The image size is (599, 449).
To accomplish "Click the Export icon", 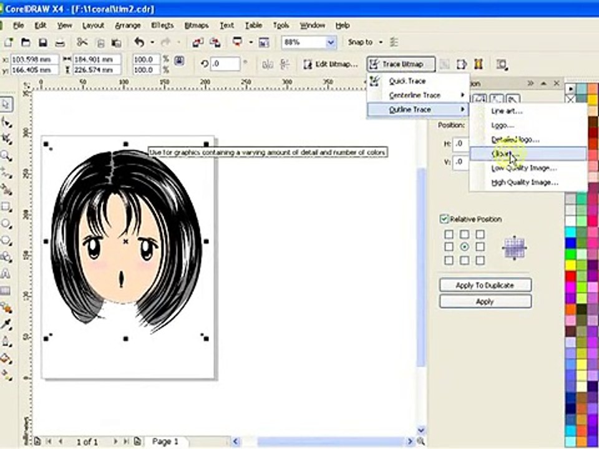I will (215, 42).
